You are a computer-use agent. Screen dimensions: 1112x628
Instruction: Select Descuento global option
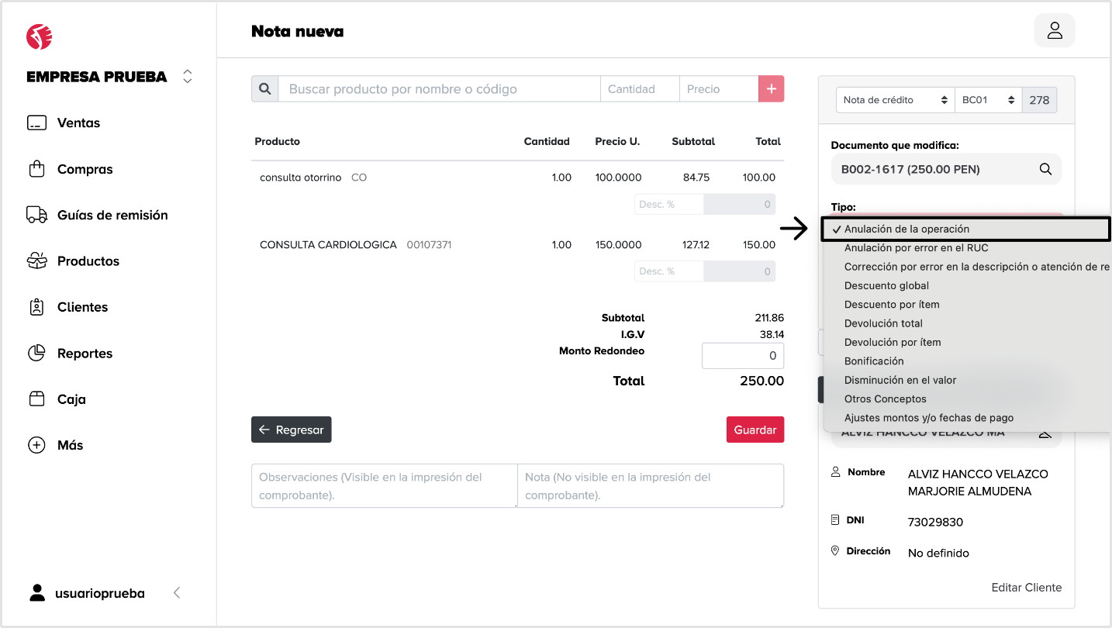(886, 285)
